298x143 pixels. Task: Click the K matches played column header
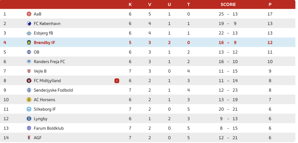130,4
